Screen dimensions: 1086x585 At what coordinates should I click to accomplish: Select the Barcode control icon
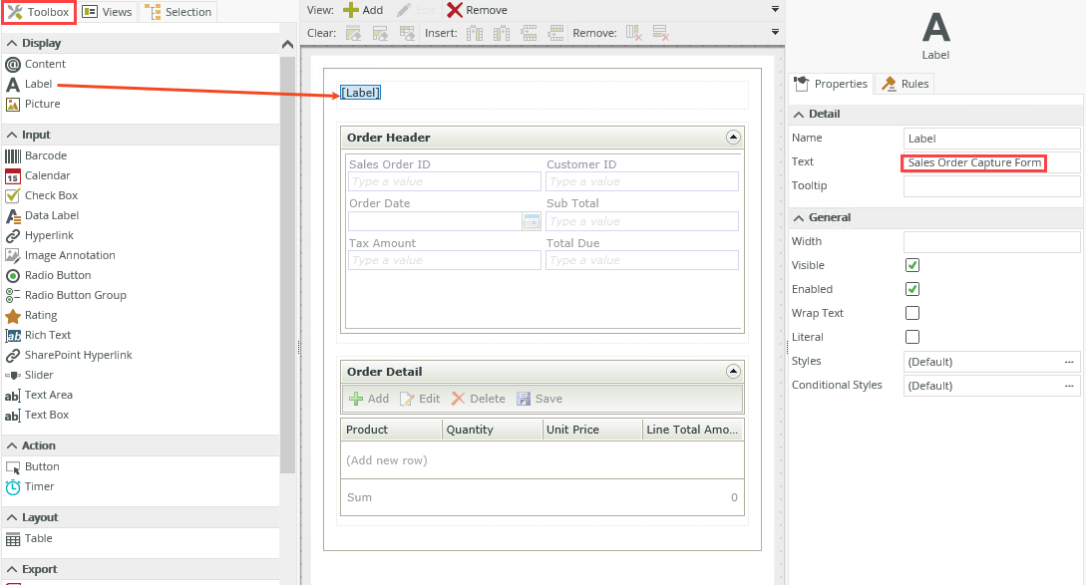[13, 155]
